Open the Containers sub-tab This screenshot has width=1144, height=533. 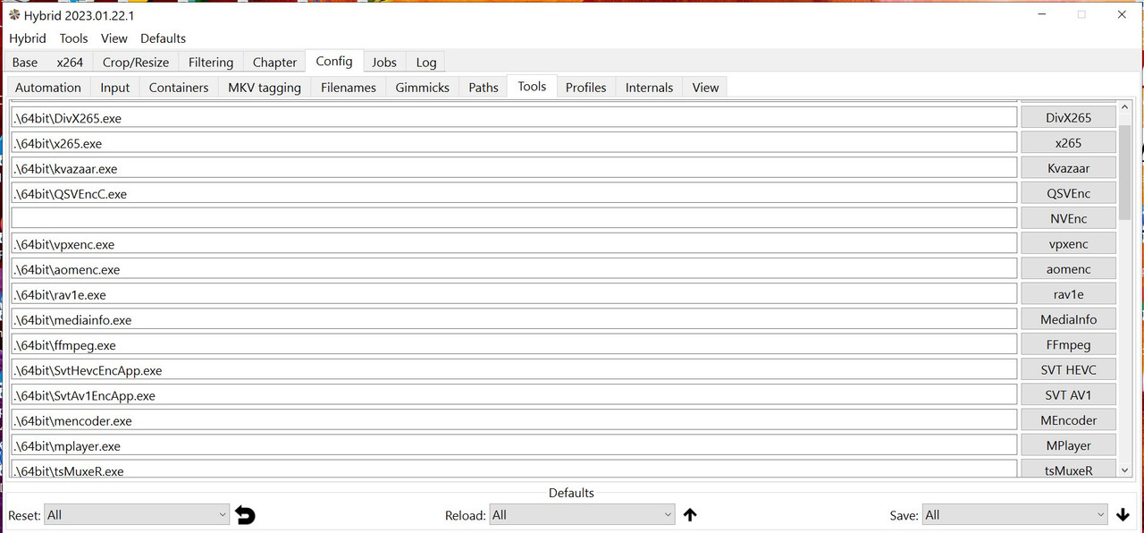179,87
